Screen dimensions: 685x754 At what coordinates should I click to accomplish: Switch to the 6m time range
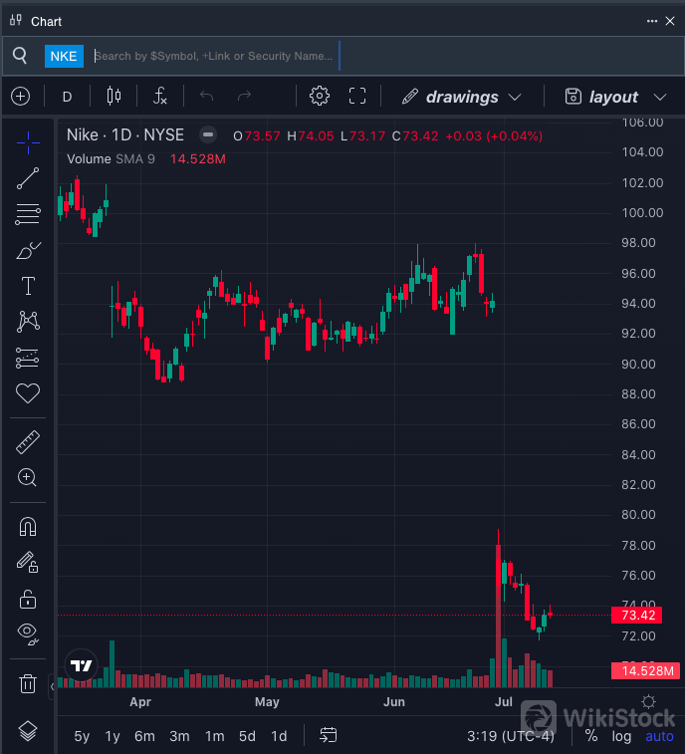[x=144, y=736]
